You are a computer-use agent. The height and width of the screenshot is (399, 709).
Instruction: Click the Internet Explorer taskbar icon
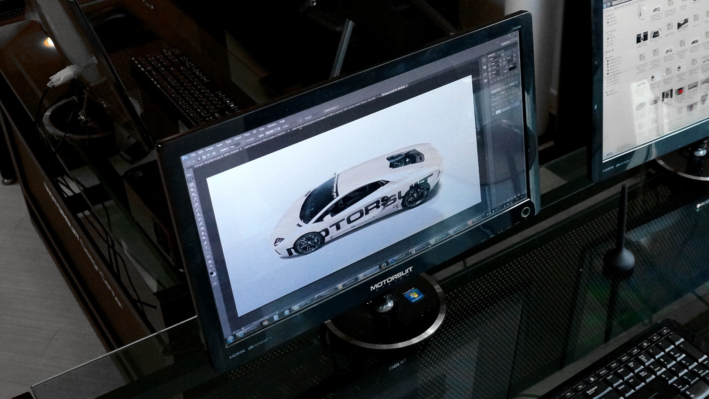(x=242, y=334)
